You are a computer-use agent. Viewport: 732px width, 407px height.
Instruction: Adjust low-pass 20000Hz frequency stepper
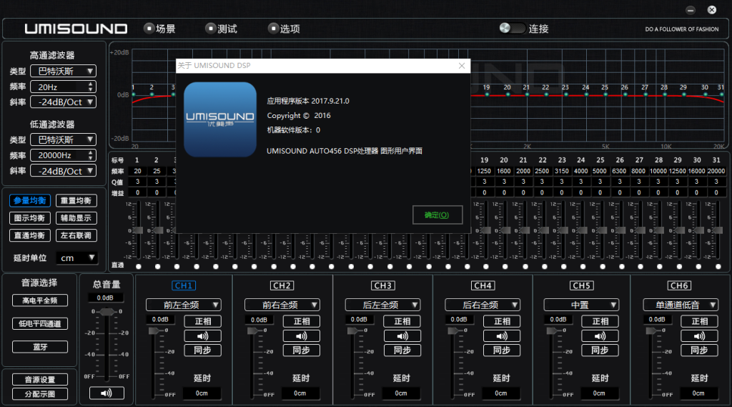pos(91,155)
